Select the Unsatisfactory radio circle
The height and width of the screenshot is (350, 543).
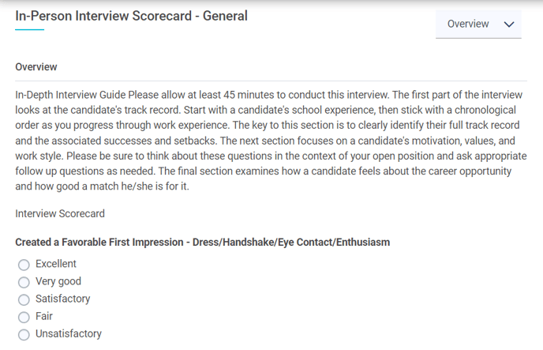[x=24, y=334]
